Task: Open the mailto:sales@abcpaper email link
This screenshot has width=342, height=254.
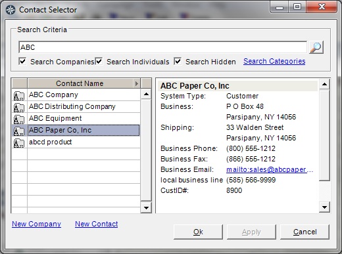Action: (x=270, y=169)
